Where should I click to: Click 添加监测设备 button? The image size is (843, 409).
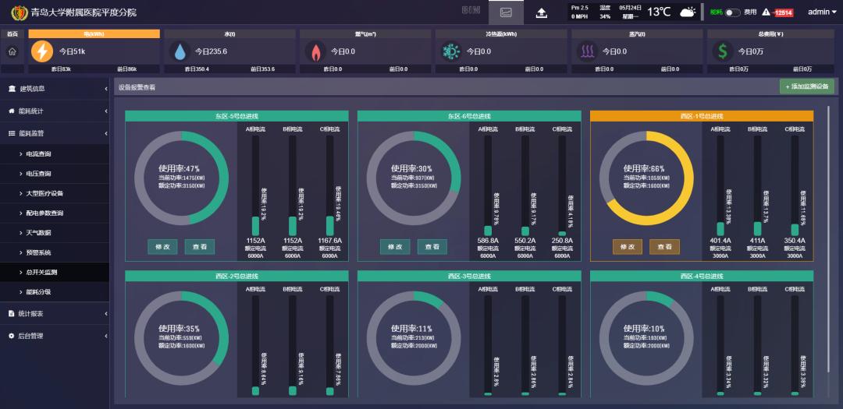tap(807, 86)
